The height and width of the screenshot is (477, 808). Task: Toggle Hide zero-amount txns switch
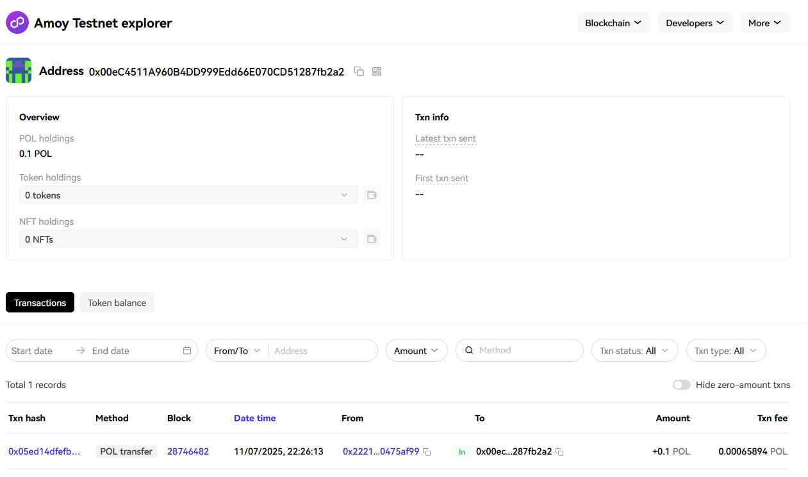[681, 385]
